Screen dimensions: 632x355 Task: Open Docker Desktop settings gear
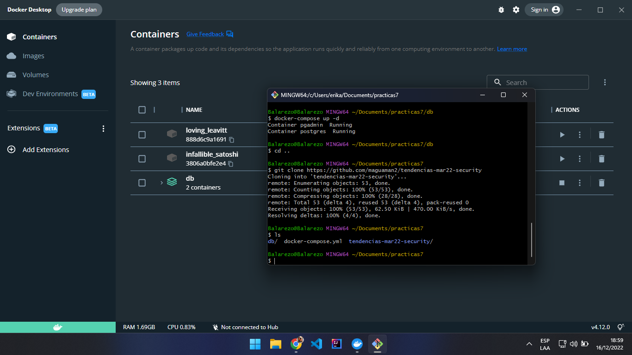click(516, 9)
